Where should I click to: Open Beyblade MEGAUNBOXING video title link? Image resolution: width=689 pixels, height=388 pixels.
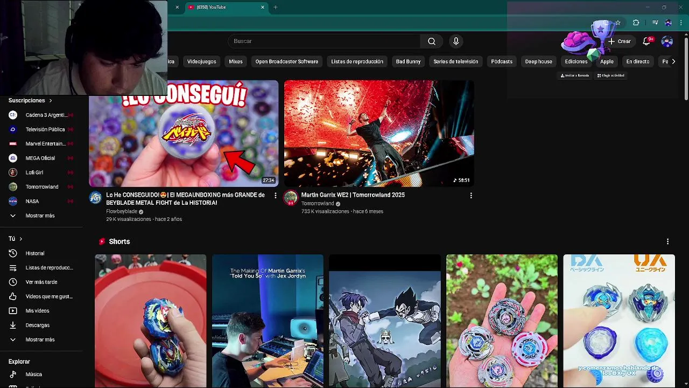pyautogui.click(x=185, y=199)
